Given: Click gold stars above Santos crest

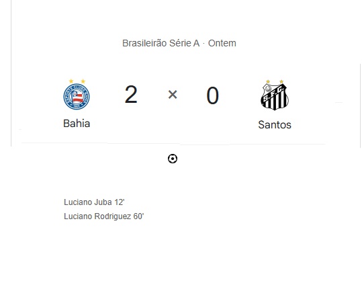Looking at the screenshot, I should tap(275, 81).
